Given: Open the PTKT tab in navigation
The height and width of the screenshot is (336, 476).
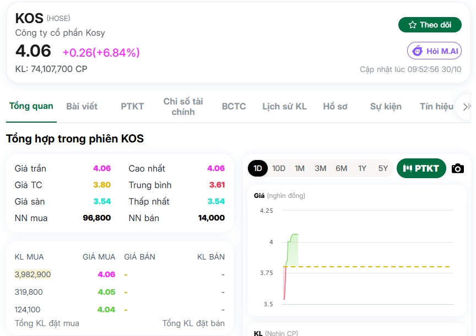Looking at the screenshot, I should (132, 106).
